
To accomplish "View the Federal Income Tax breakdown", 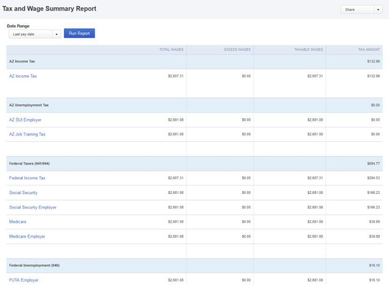I will click(27, 178).
